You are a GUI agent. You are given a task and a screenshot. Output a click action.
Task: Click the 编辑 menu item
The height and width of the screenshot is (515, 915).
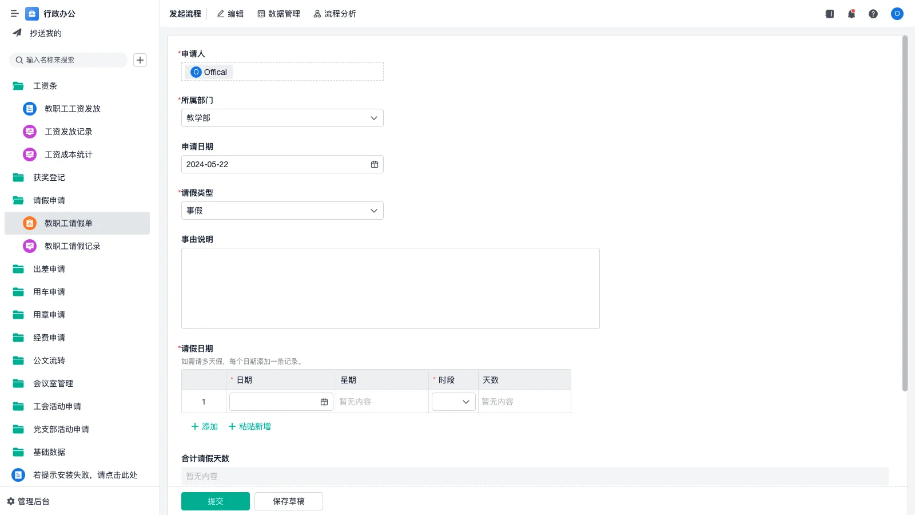click(x=230, y=14)
